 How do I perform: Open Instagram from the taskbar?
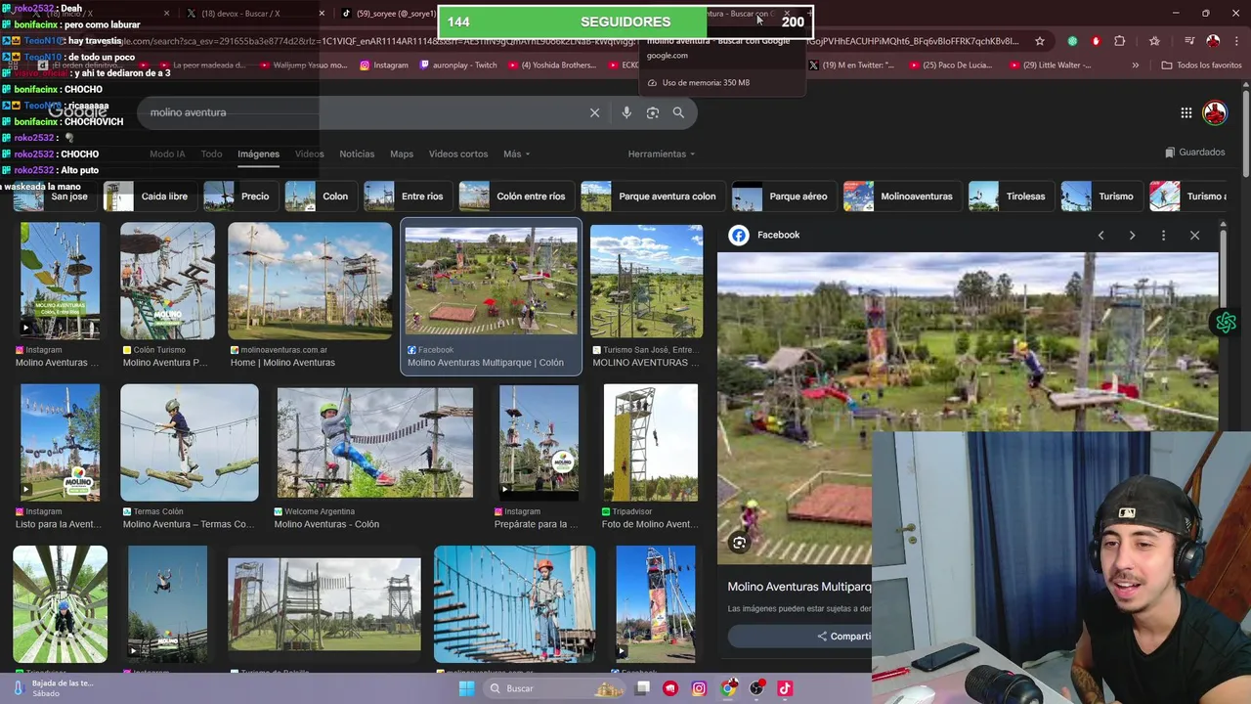click(699, 688)
